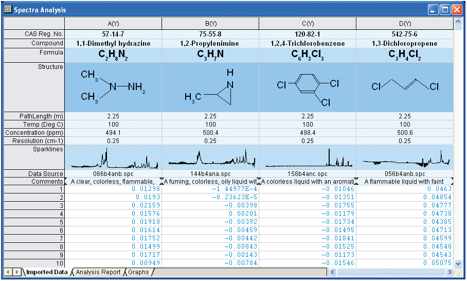
Task: Select the Comments row label
Action: pos(34,182)
